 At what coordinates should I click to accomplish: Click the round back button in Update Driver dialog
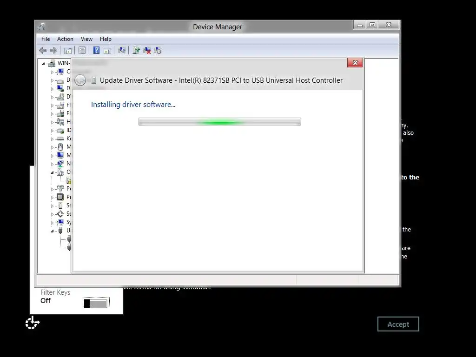(80, 80)
